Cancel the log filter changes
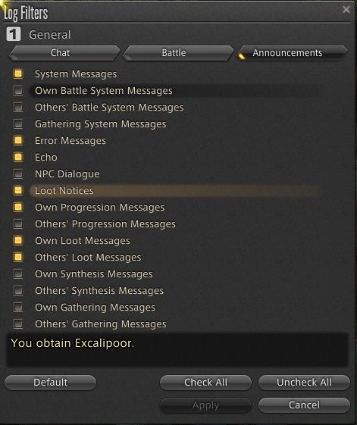 coord(304,405)
